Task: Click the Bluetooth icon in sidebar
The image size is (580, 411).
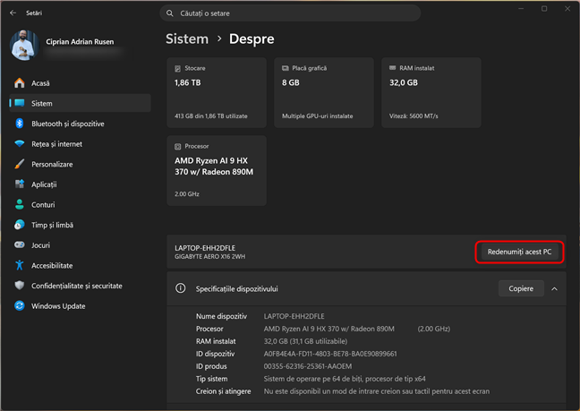Action: (20, 124)
